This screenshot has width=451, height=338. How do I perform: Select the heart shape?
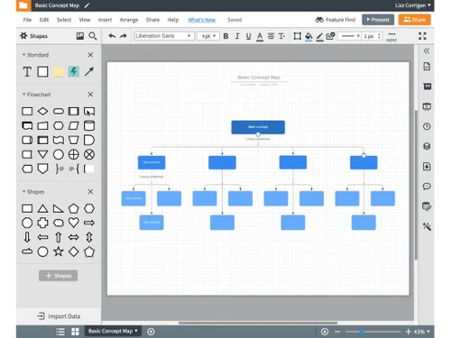click(x=74, y=223)
